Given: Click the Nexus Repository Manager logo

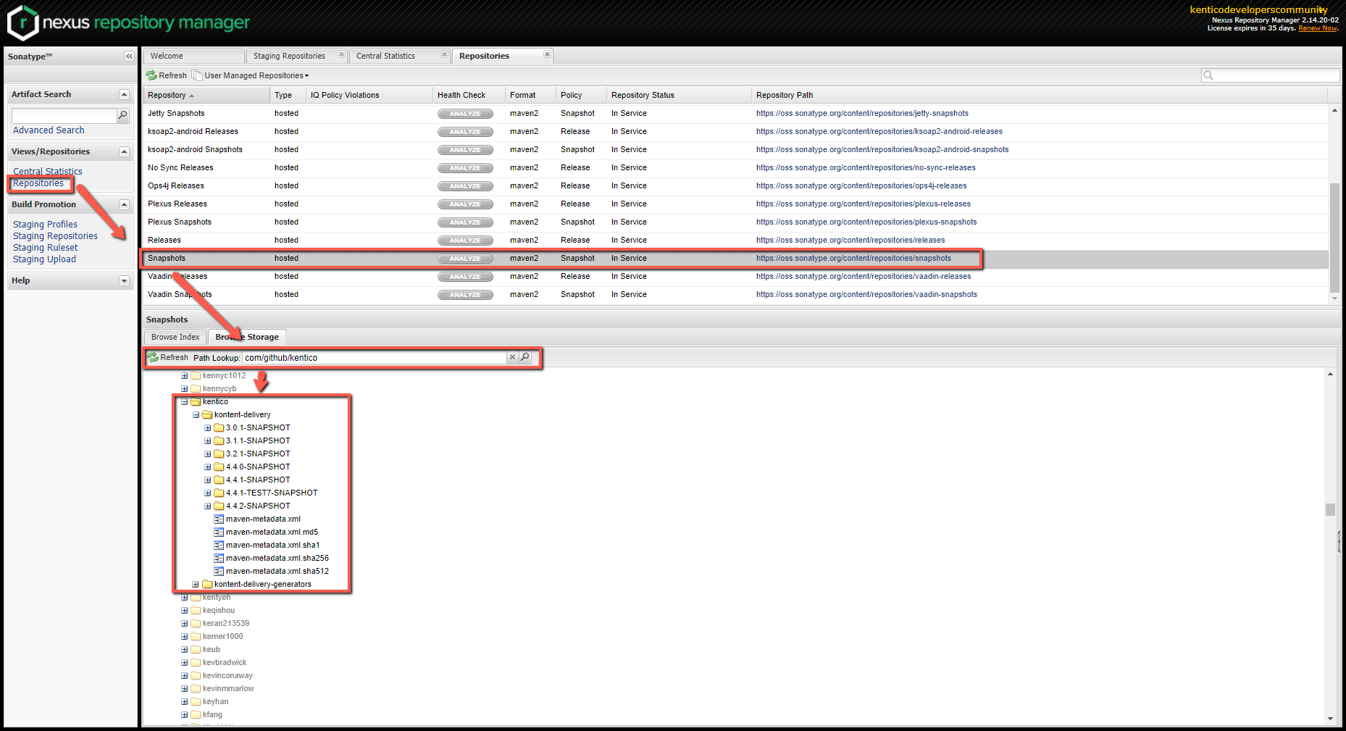Looking at the screenshot, I should pyautogui.click(x=128, y=22).
